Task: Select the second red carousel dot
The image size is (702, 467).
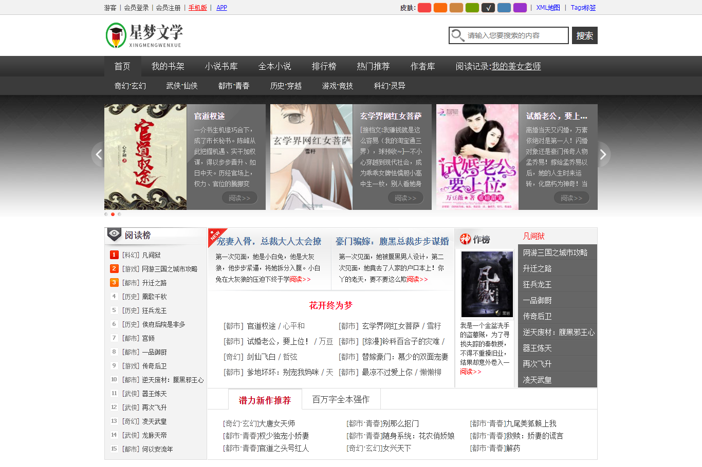Action: (113, 214)
